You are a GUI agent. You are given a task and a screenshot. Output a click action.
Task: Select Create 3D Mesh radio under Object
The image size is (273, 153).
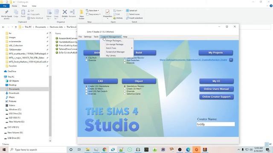(125, 89)
